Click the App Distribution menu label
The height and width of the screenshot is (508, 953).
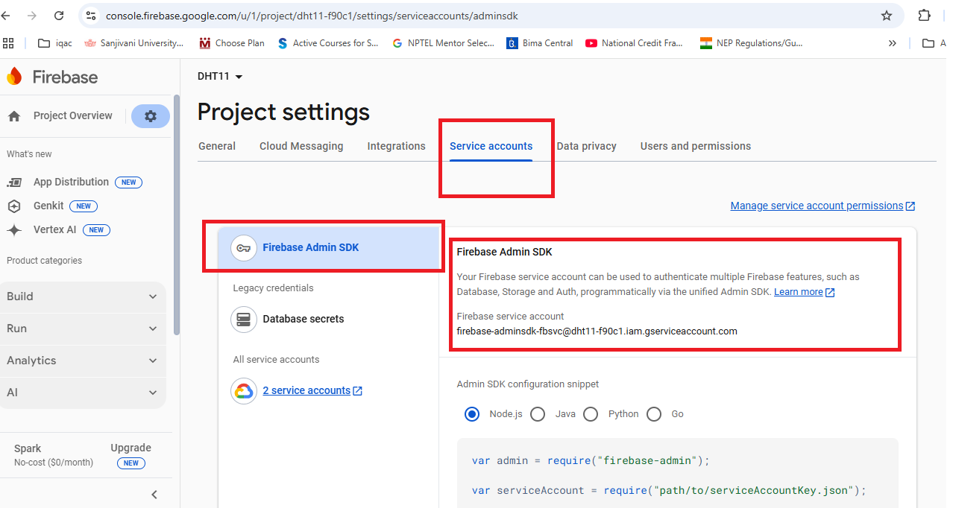pos(71,182)
